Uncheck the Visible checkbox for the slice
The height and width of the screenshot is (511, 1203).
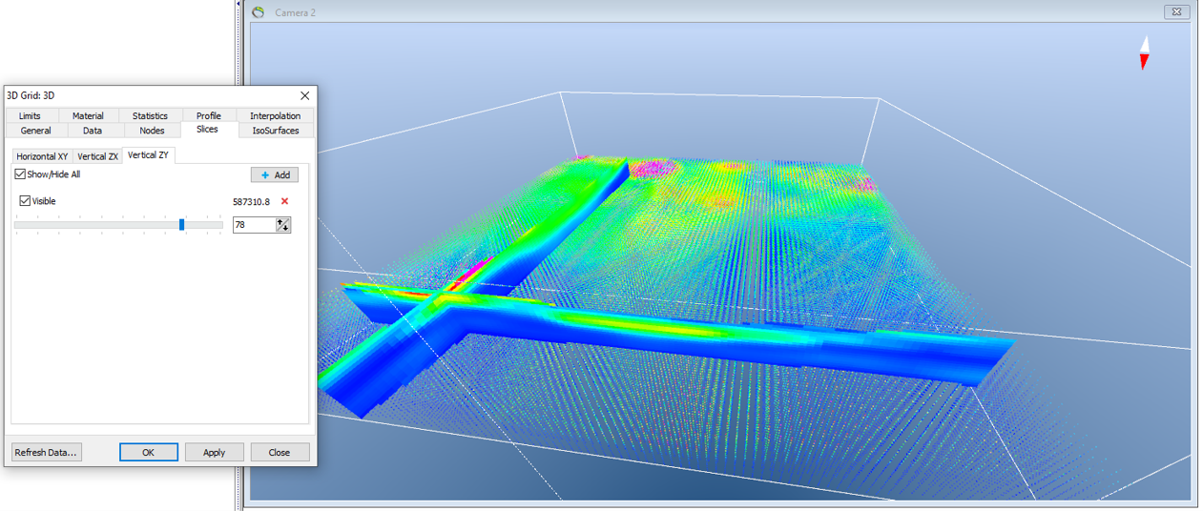tap(26, 201)
